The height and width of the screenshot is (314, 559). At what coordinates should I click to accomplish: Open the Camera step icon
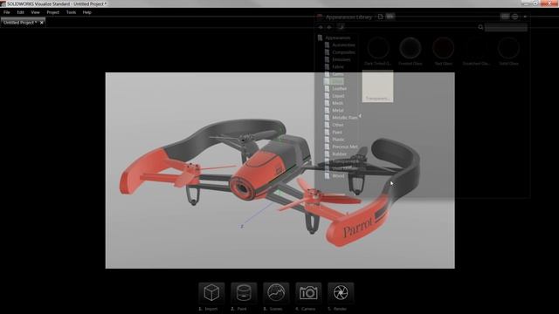308,293
